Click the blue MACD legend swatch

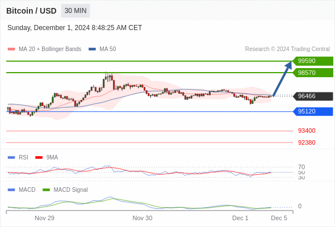point(11,190)
